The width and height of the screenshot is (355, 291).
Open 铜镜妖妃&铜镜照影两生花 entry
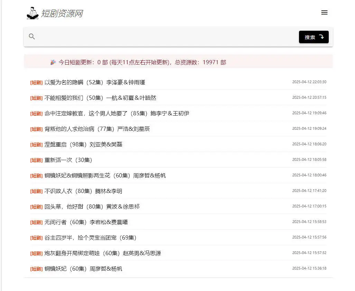pos(105,176)
